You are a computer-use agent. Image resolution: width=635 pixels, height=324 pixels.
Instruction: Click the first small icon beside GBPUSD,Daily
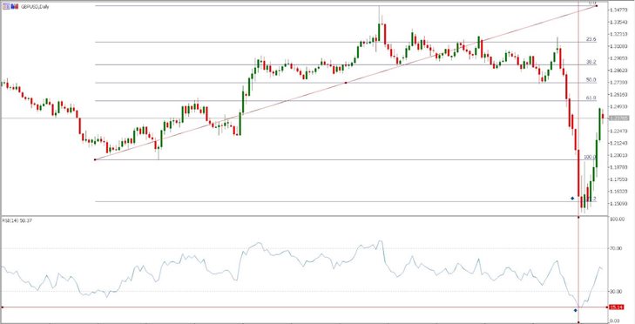[6, 6]
